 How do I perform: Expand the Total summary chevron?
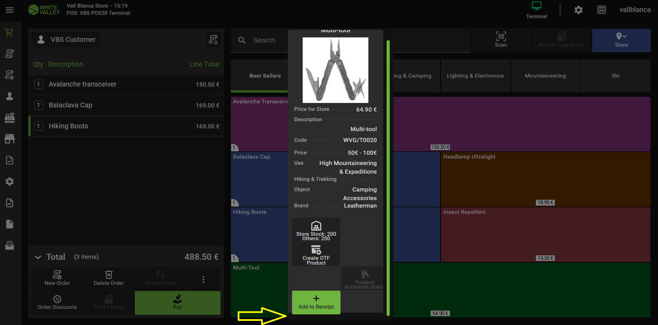coord(38,257)
